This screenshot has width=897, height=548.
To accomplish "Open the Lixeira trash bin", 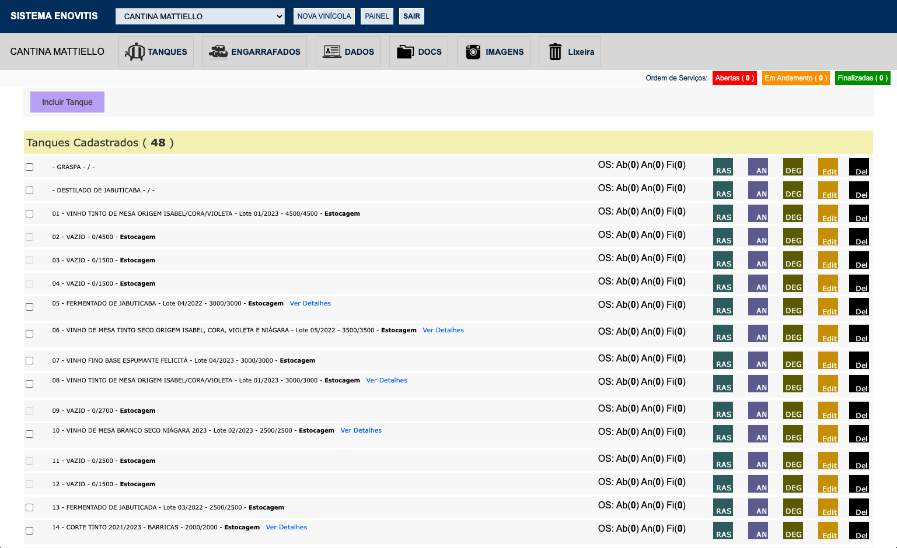I will coord(570,52).
